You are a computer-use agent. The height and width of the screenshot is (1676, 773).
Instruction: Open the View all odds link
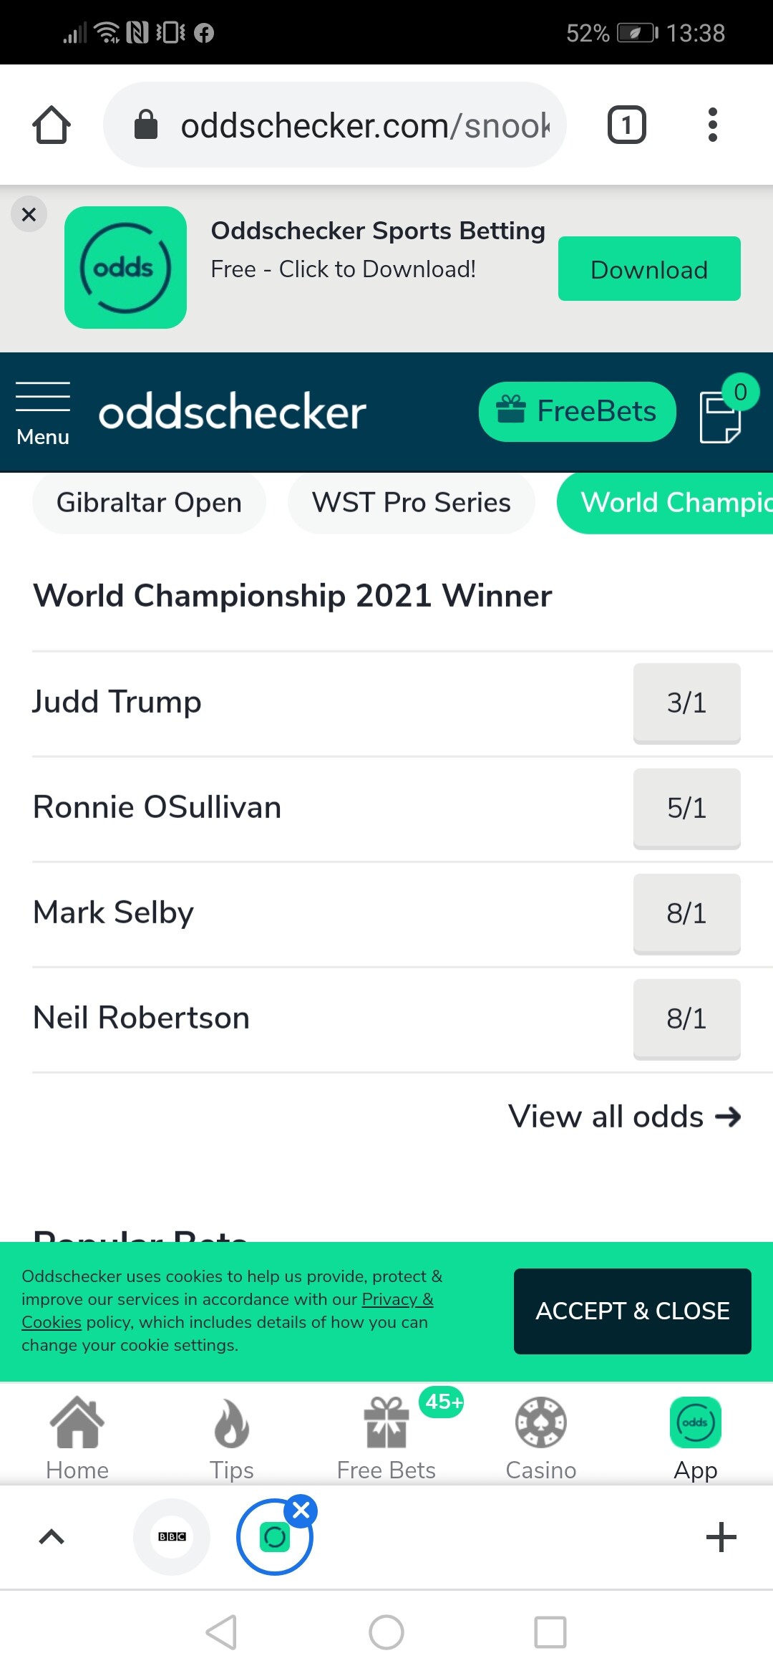(624, 1117)
